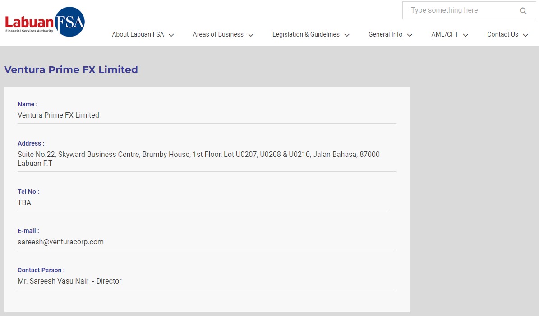Select the name value Ventura Prime FX Limited
This screenshot has height=316, width=539.
pyautogui.click(x=59, y=115)
